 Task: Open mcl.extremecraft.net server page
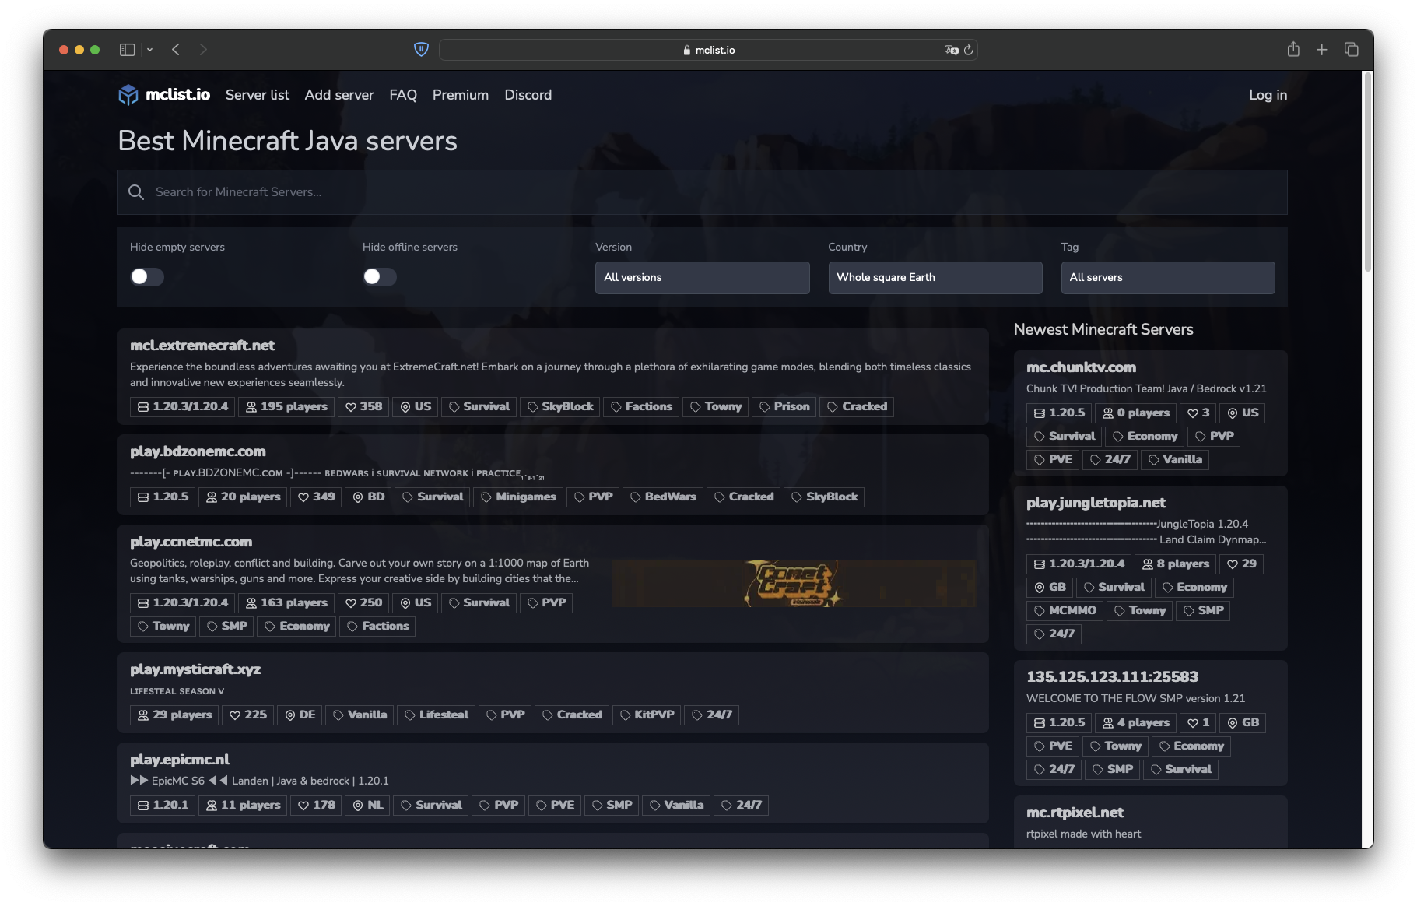click(202, 346)
